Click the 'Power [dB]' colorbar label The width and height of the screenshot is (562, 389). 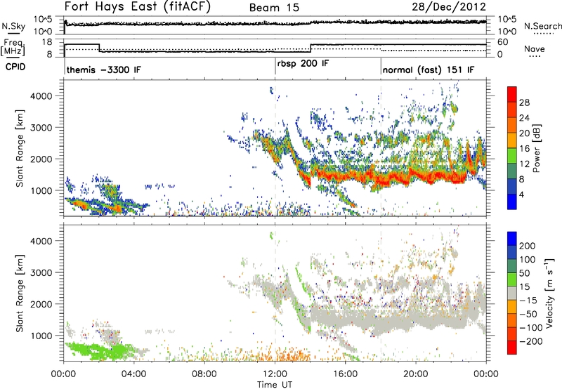pyautogui.click(x=537, y=148)
